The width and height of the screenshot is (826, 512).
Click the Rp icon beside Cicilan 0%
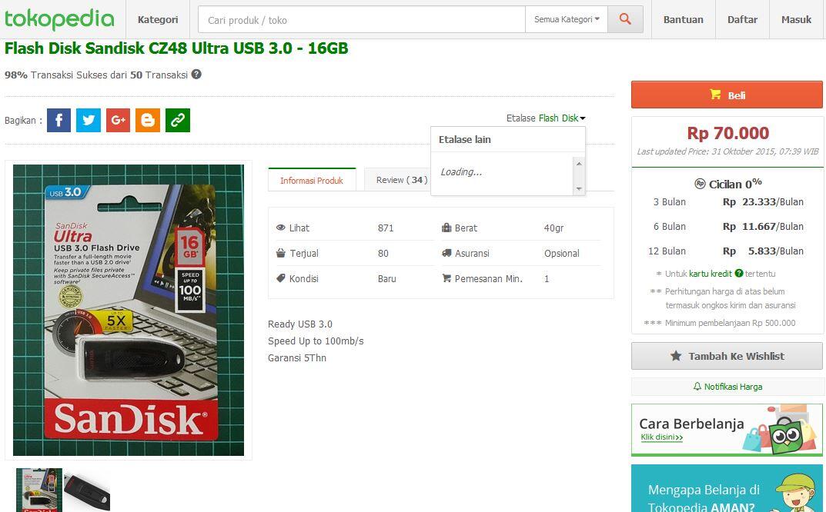pyautogui.click(x=700, y=184)
